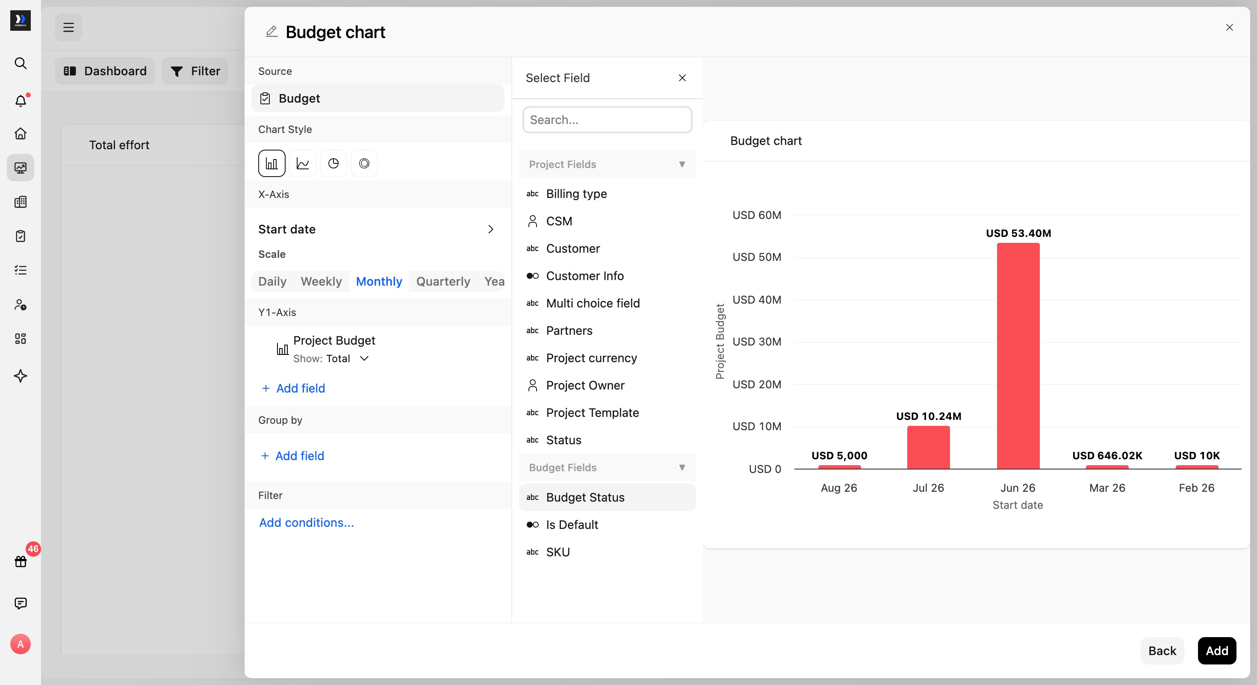Set scale to Monthly
1257x685 pixels.
tap(379, 281)
